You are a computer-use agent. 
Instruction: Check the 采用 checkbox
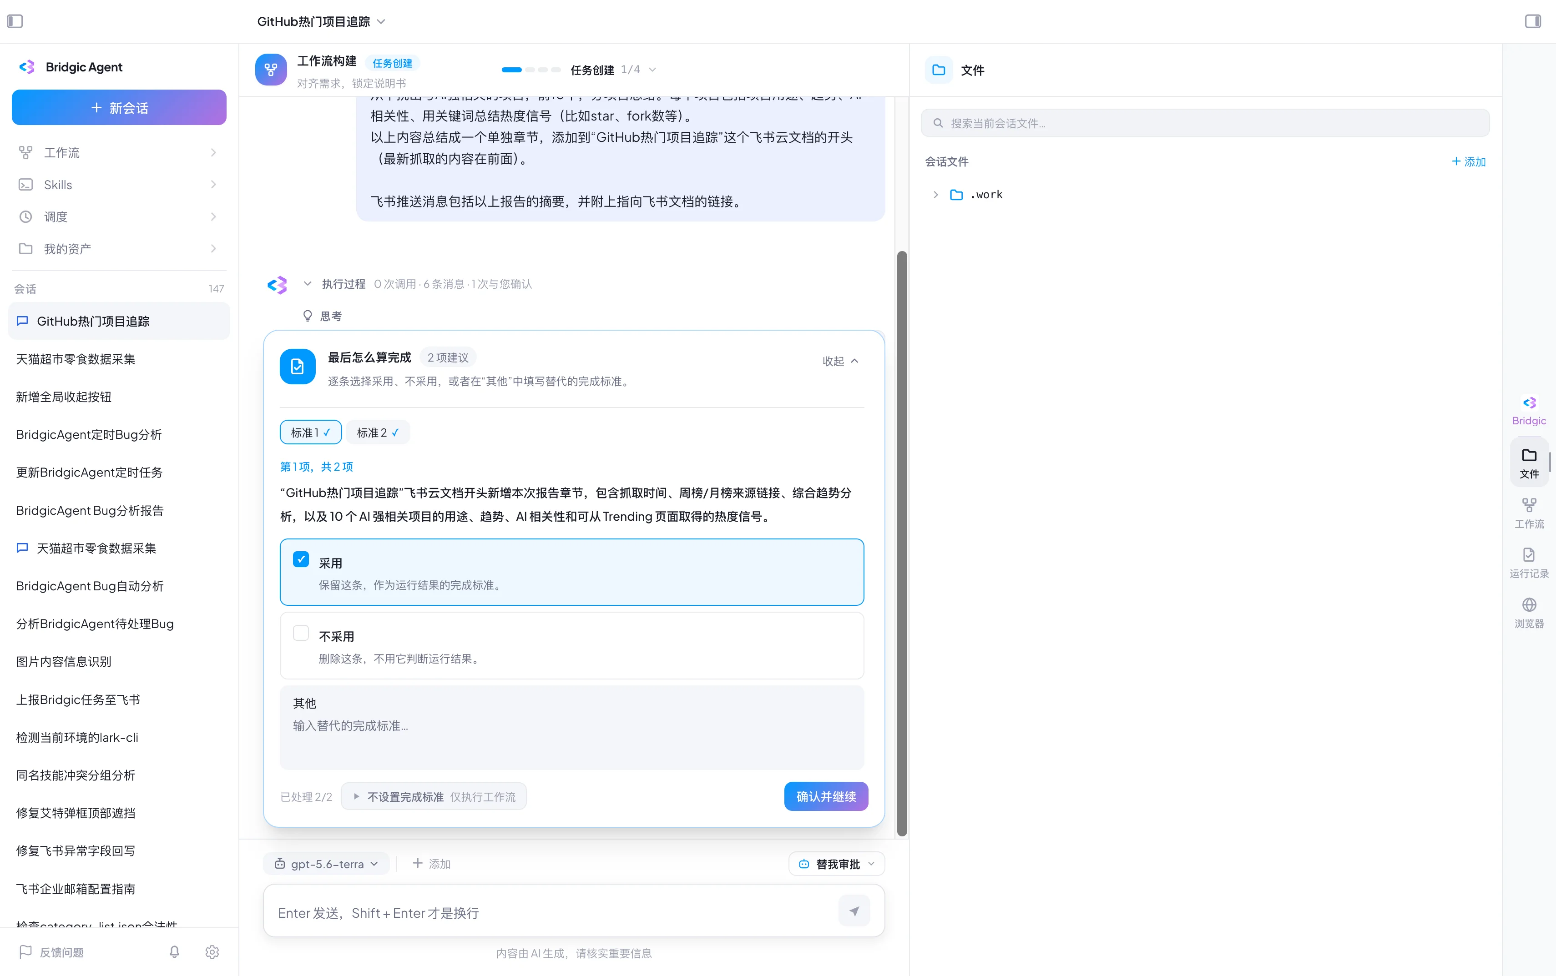click(301, 560)
